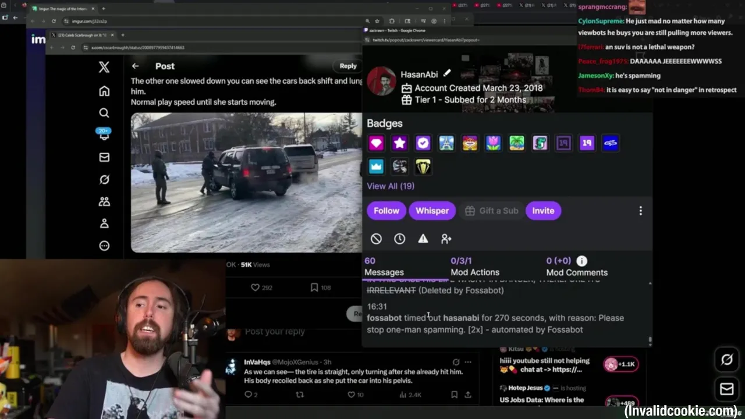The image size is (745, 419).
Task: Click Reply button at top of post
Action: pos(348,66)
